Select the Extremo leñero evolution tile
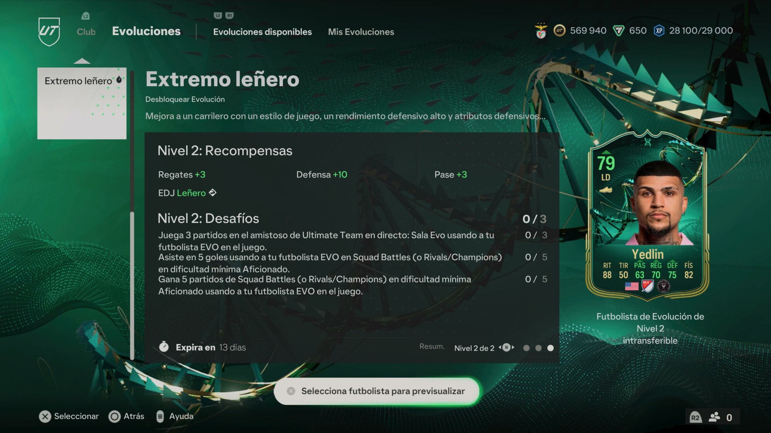771x433 pixels. (x=82, y=103)
